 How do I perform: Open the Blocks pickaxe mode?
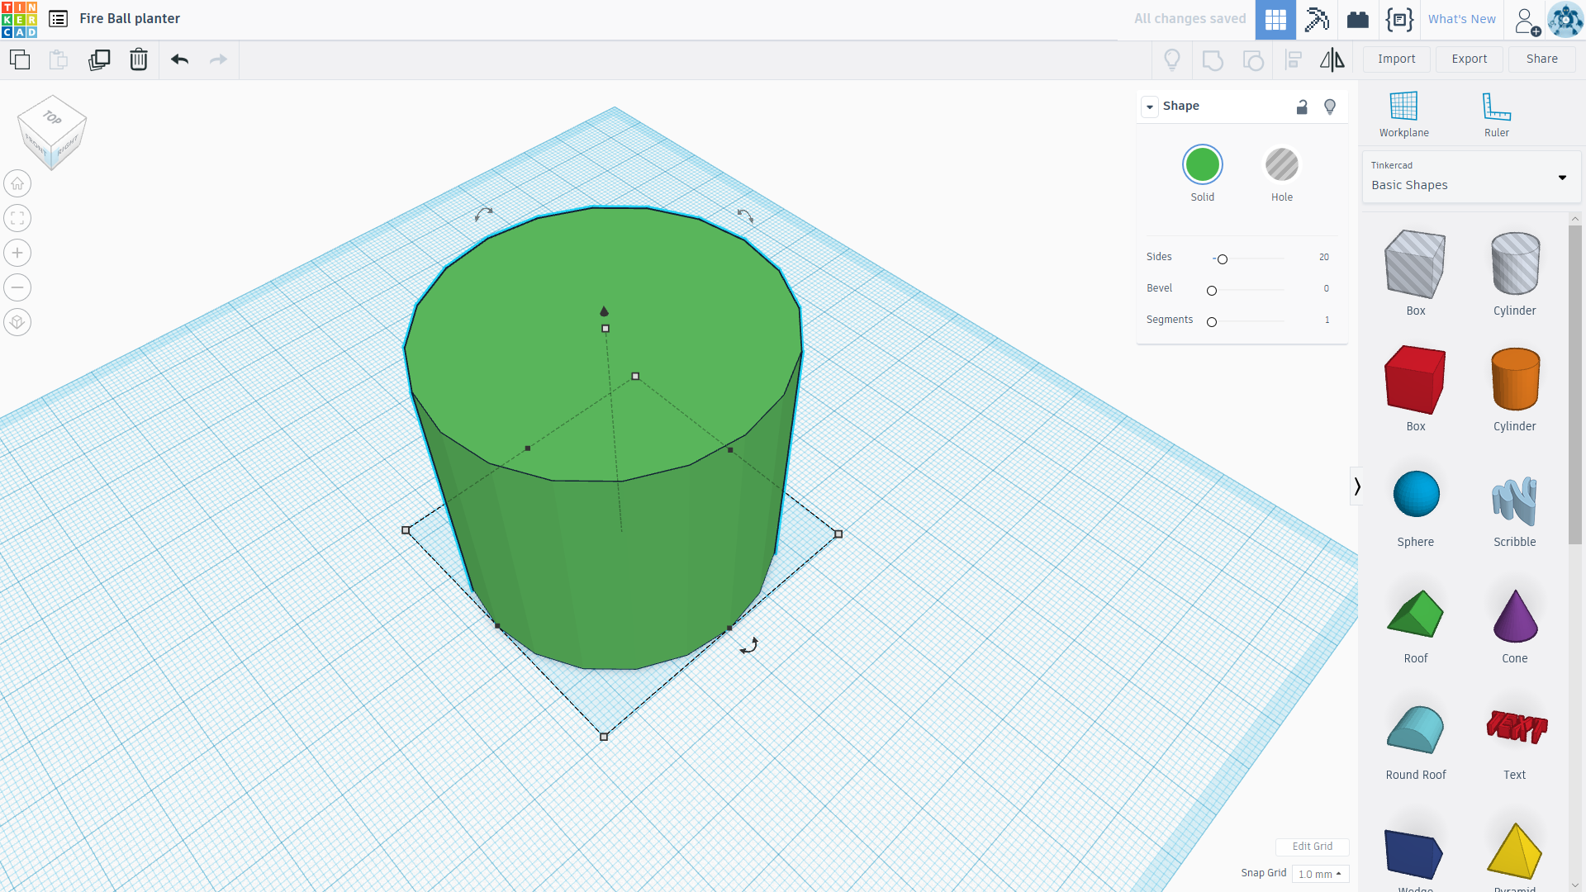coord(1317,20)
